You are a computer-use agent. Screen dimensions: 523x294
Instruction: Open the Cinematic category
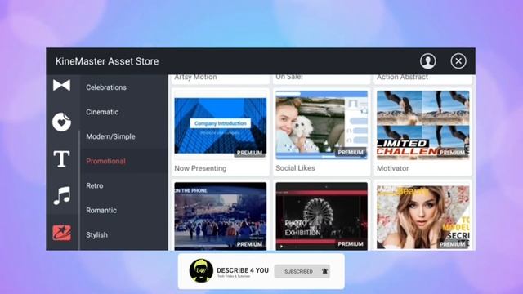coord(102,112)
